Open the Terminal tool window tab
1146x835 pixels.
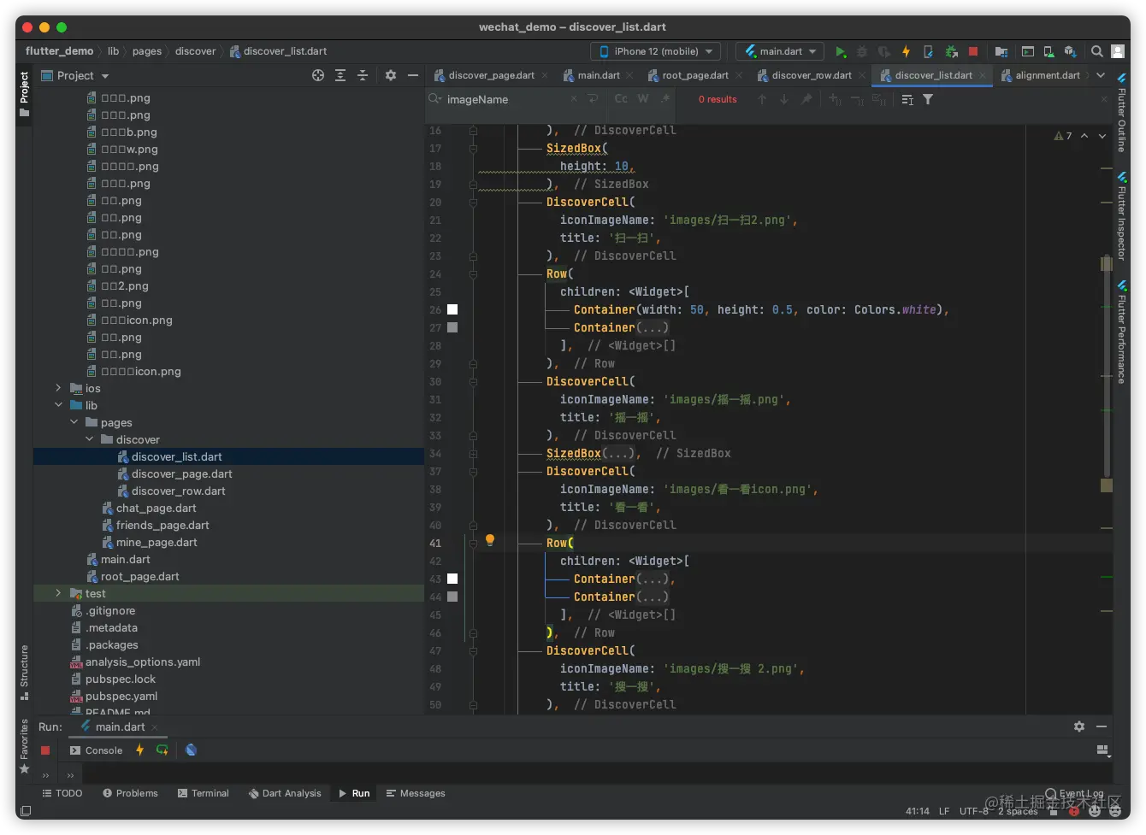coord(203,793)
